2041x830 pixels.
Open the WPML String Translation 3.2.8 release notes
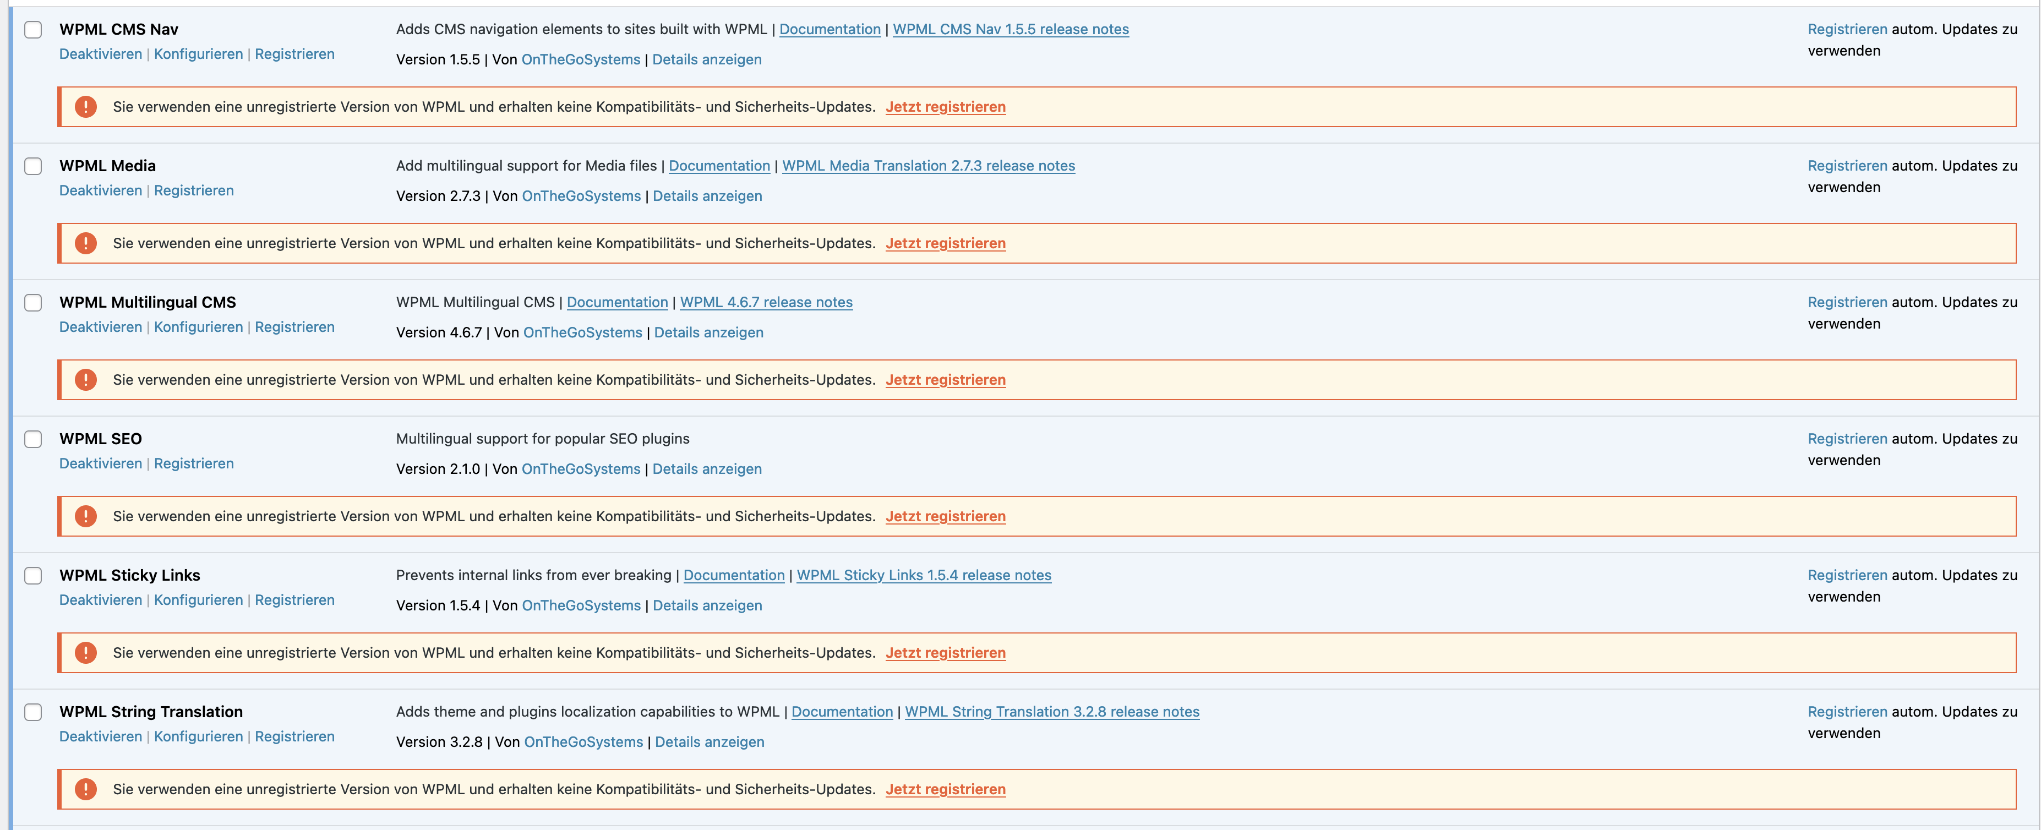click(1052, 712)
